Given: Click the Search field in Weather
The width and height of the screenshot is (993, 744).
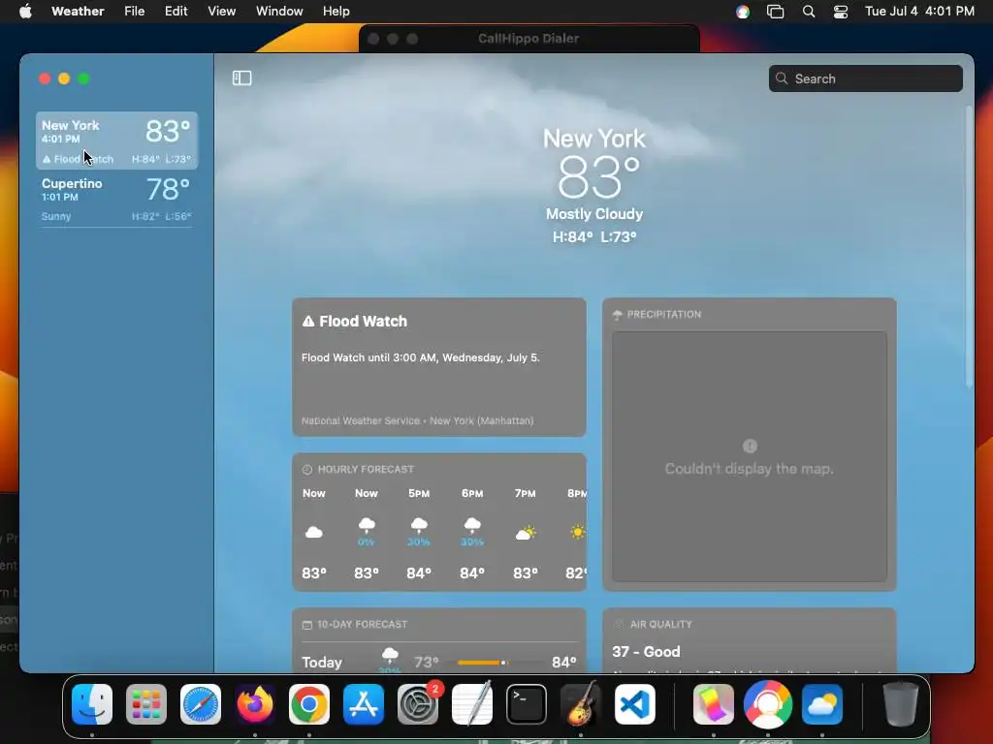Looking at the screenshot, I should point(865,78).
